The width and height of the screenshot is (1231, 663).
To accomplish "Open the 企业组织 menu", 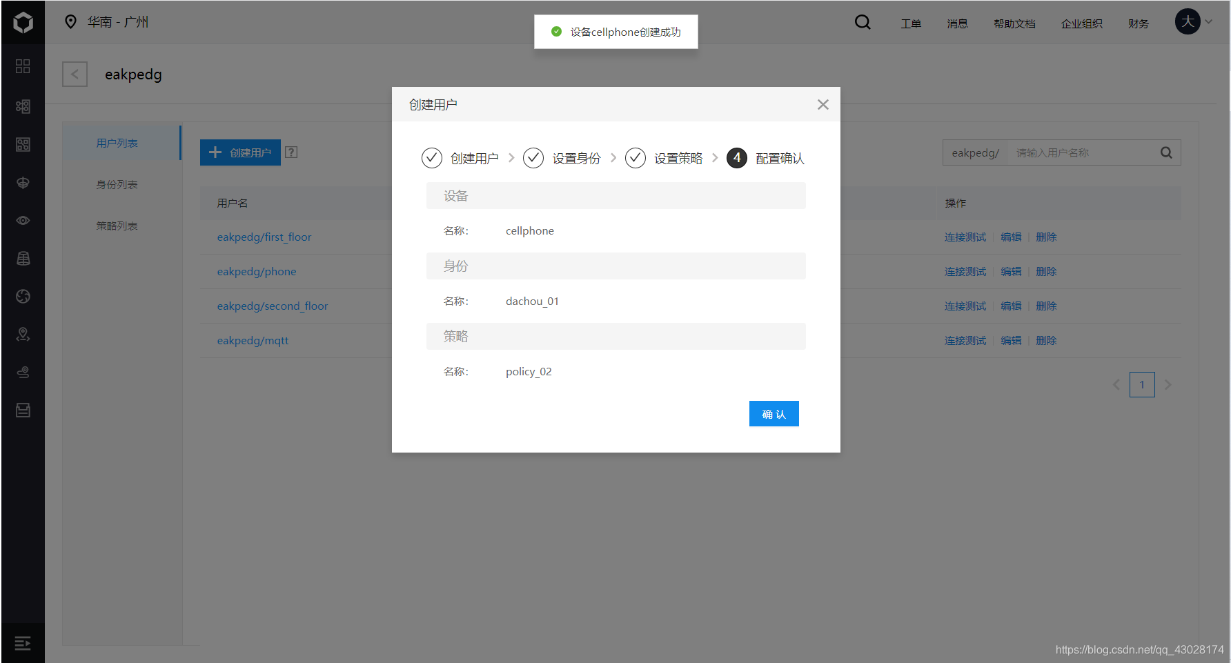I will click(1081, 23).
